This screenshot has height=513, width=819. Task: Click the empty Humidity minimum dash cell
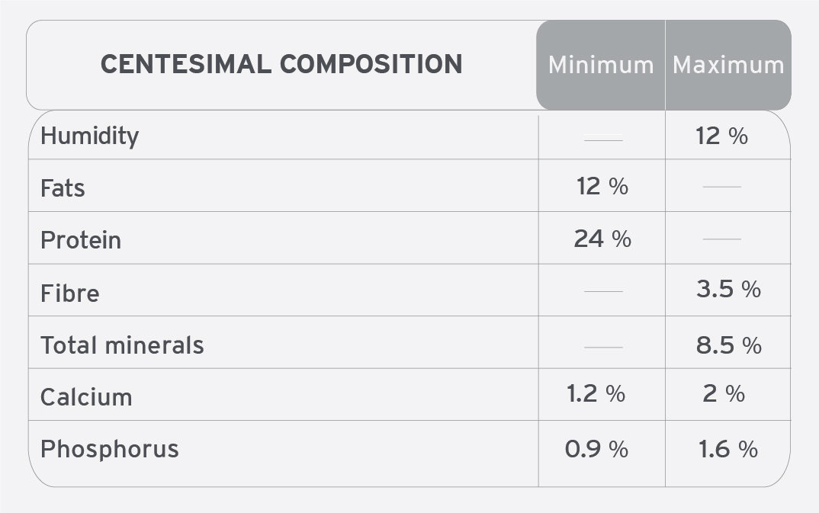click(x=602, y=138)
